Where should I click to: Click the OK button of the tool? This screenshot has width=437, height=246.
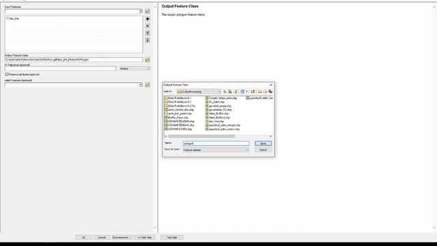pyautogui.click(x=83, y=238)
